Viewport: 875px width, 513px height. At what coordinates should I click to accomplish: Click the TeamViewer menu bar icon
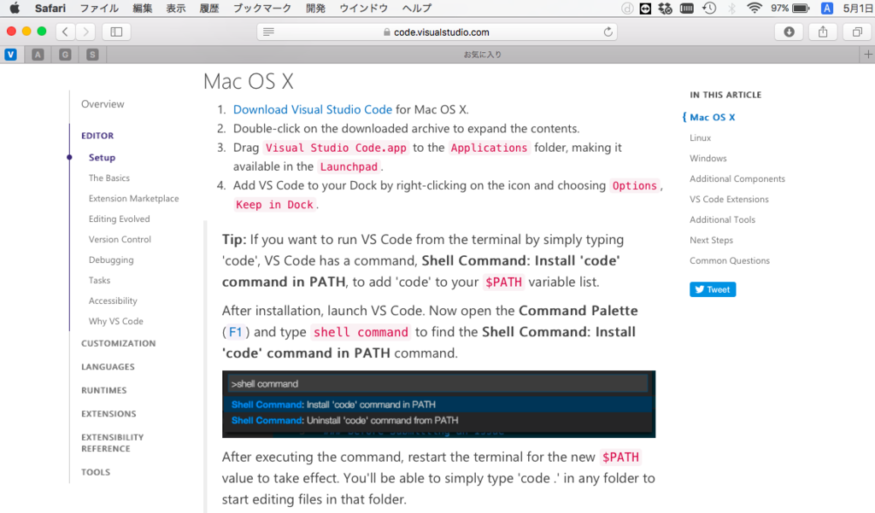(x=645, y=8)
